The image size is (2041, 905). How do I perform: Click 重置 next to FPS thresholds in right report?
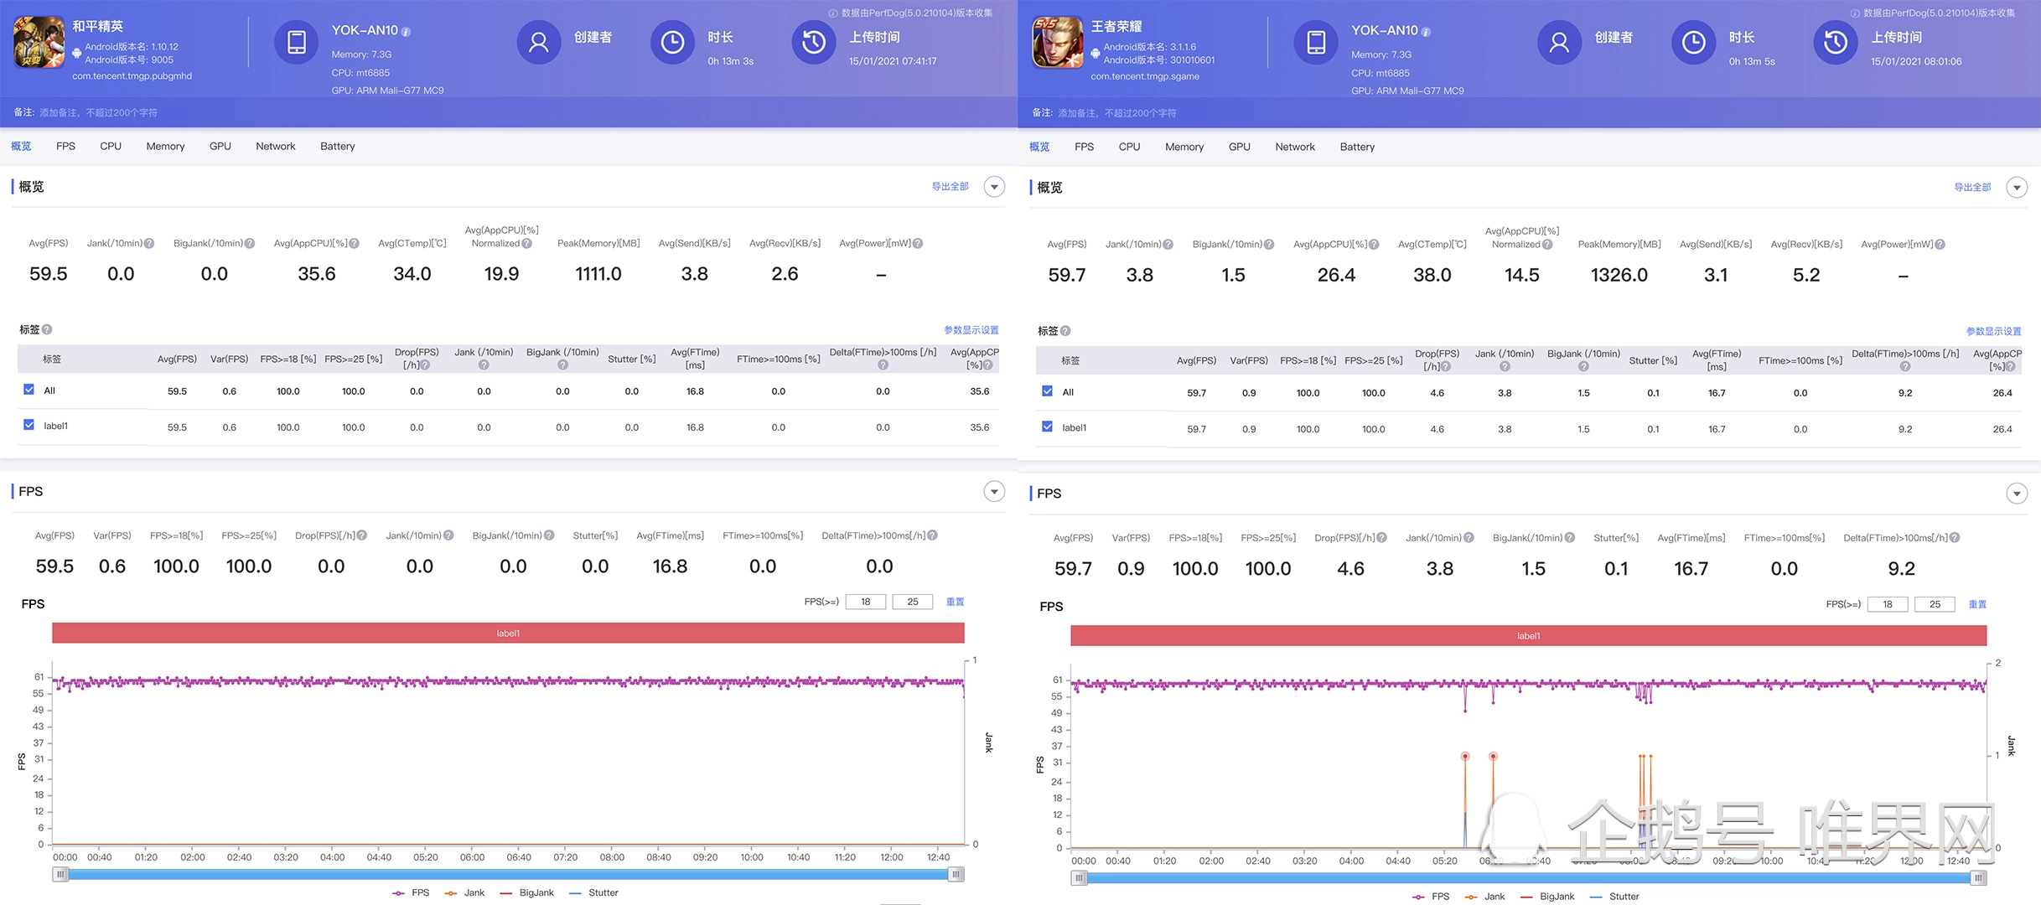click(1977, 604)
